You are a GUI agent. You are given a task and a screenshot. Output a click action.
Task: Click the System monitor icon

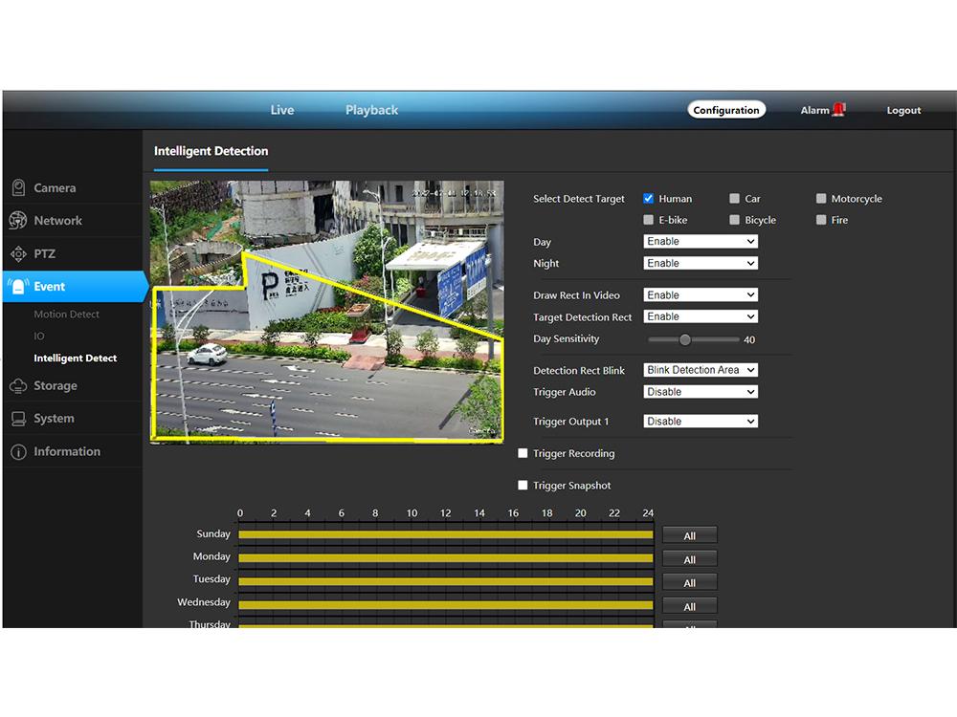[18, 419]
